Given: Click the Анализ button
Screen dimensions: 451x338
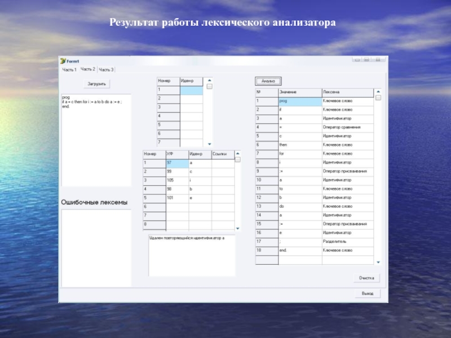Looking at the screenshot, I should tap(268, 81).
